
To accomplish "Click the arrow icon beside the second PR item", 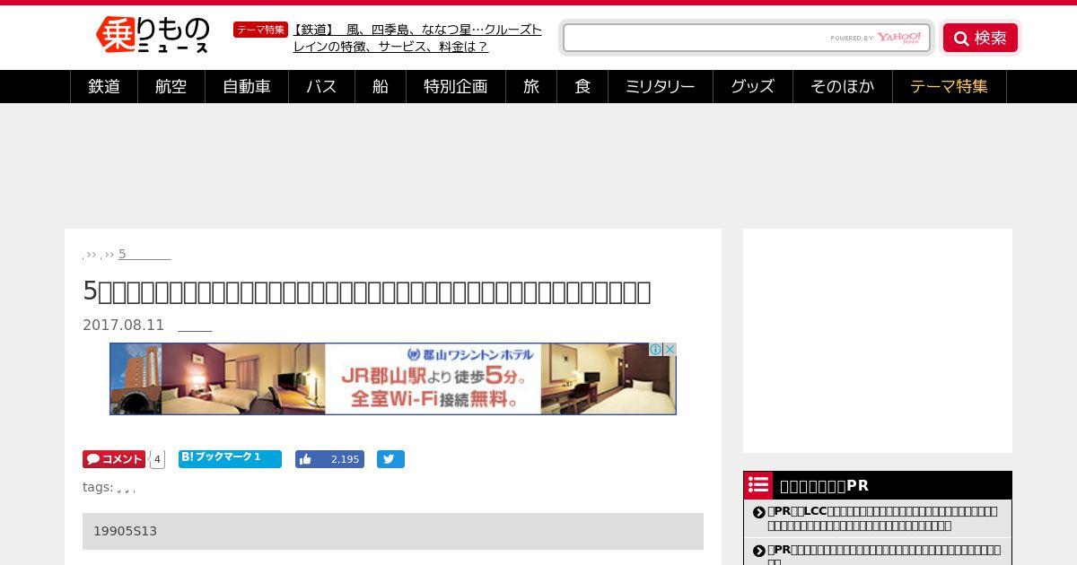I will point(758,551).
